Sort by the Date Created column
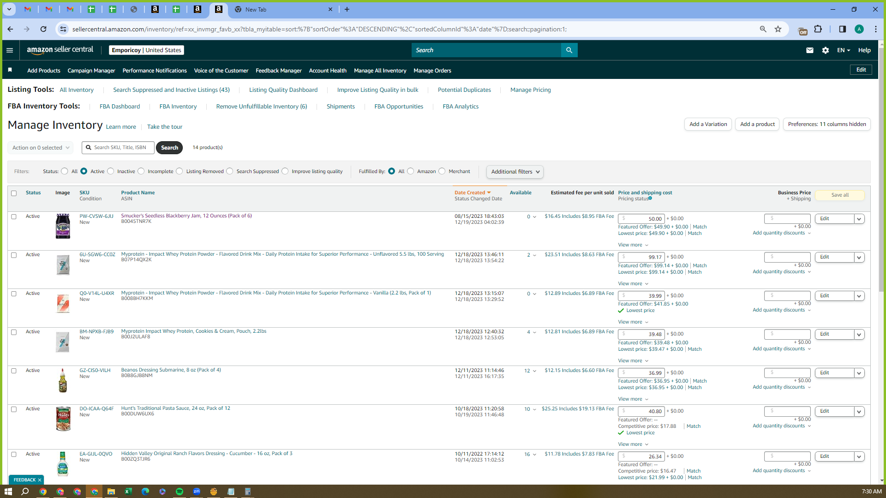Image resolution: width=886 pixels, height=498 pixels. coord(473,193)
